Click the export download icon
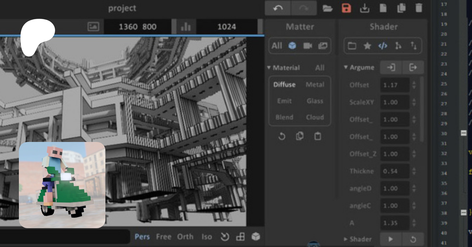 [364, 8]
